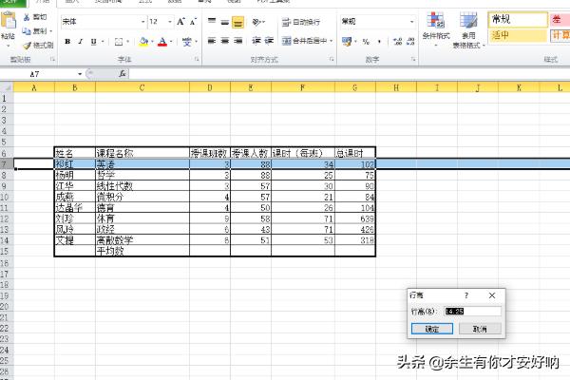The height and width of the screenshot is (380, 570).
Task: Click the insert function fx icon
Action: pos(123,74)
